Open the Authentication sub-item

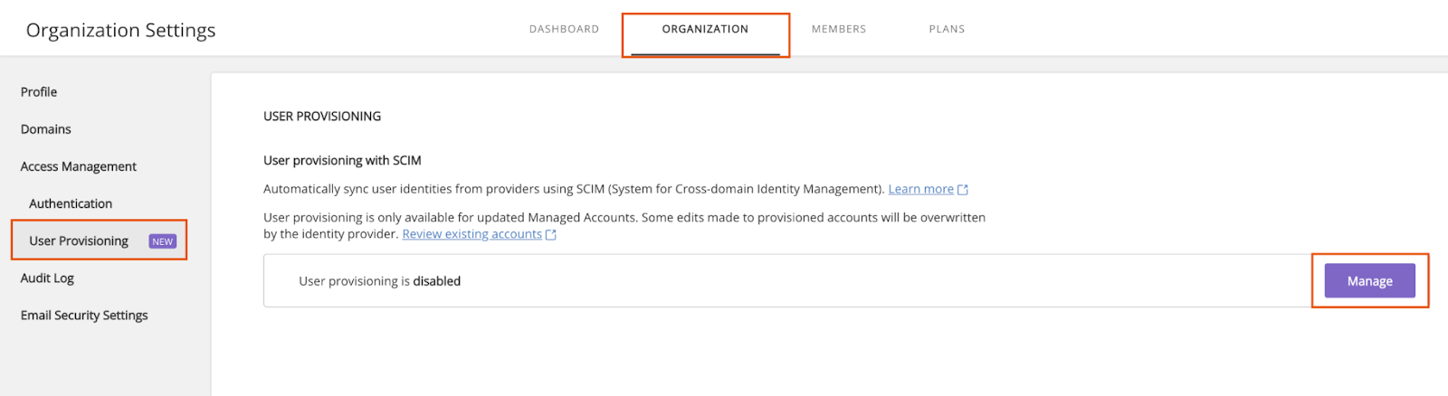(x=71, y=203)
